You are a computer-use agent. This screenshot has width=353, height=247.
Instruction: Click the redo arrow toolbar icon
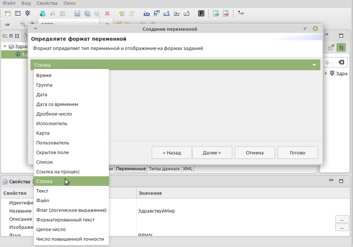(132, 14)
